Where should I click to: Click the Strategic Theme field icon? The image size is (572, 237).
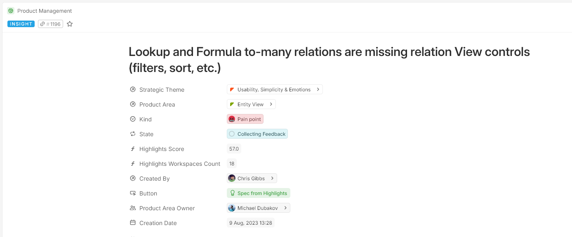[x=133, y=90]
